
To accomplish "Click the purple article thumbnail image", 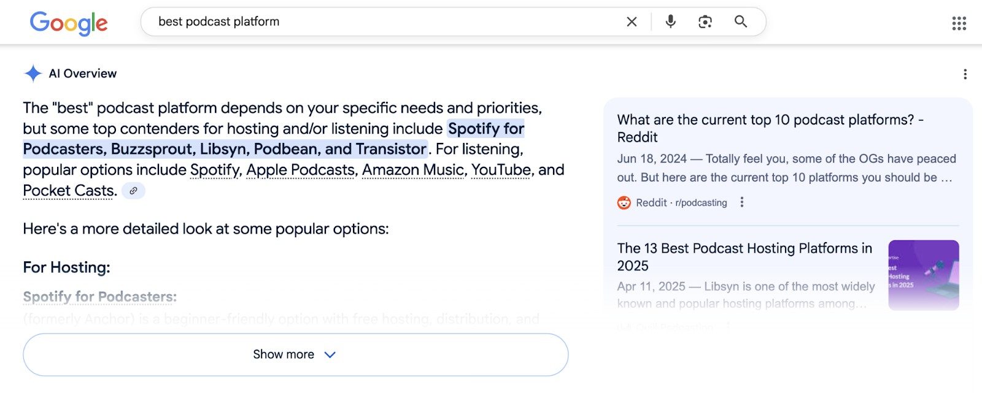I will (923, 275).
